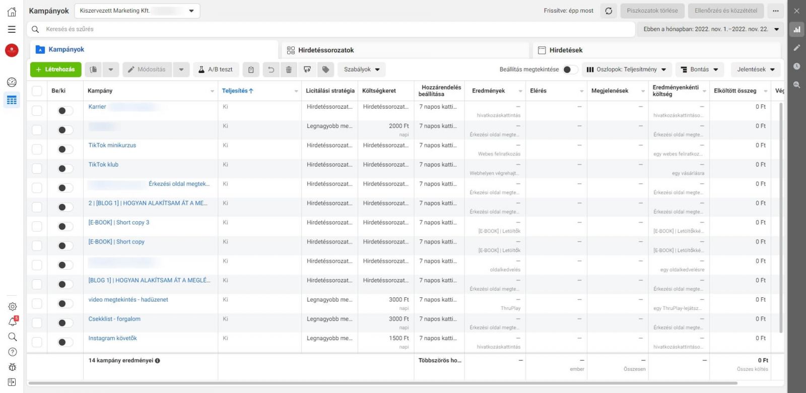Open the help question mark icon

(12, 352)
